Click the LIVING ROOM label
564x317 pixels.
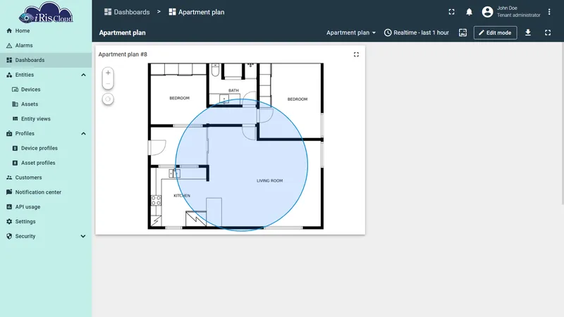(269, 181)
